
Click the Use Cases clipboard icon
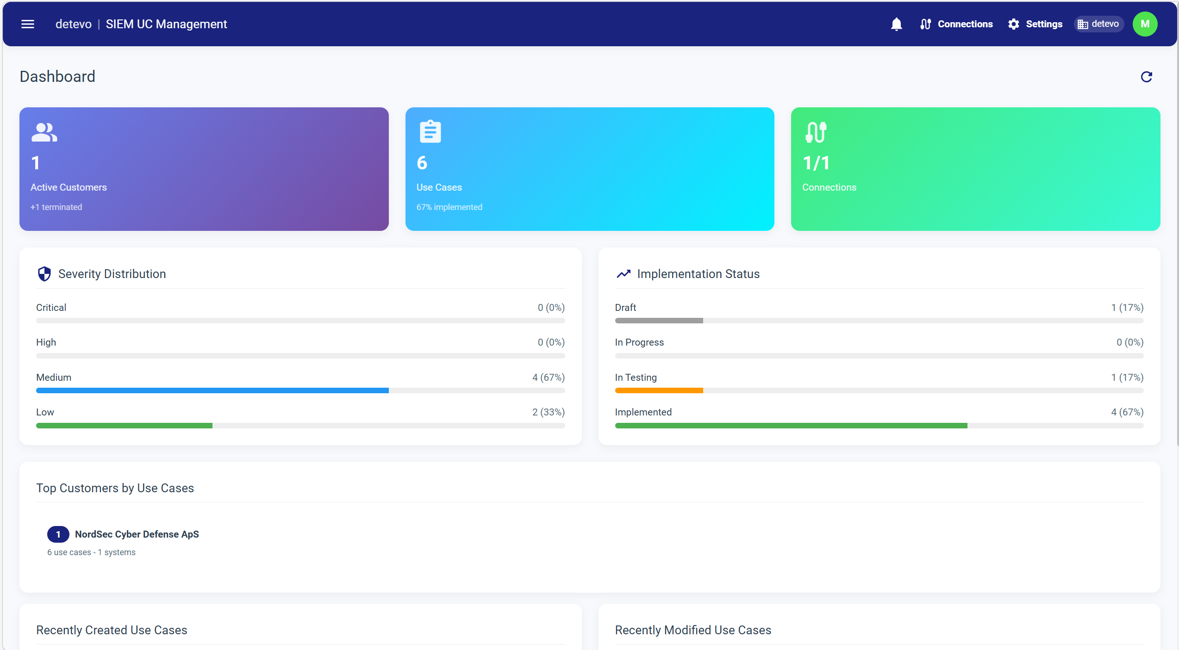(x=430, y=131)
